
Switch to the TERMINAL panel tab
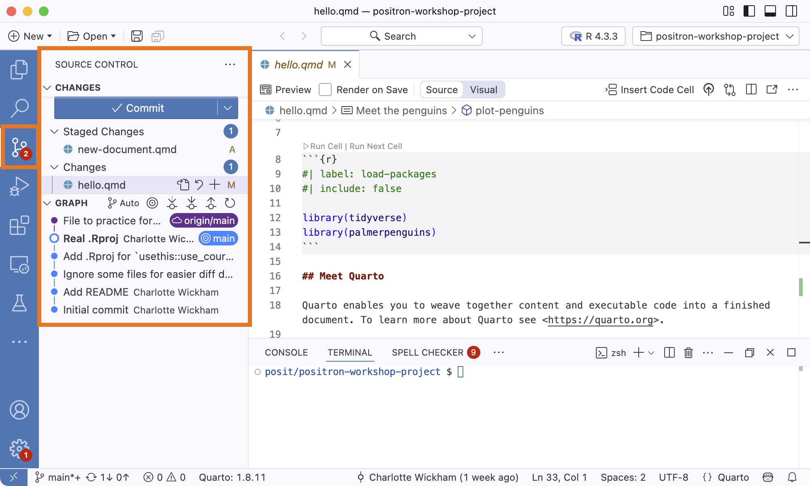(x=350, y=353)
